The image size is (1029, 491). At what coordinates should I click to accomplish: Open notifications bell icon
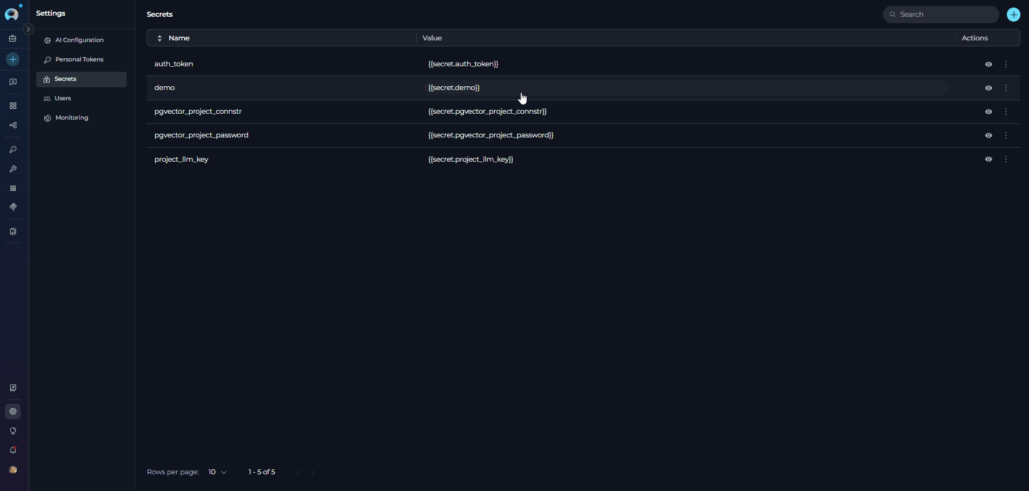13,450
